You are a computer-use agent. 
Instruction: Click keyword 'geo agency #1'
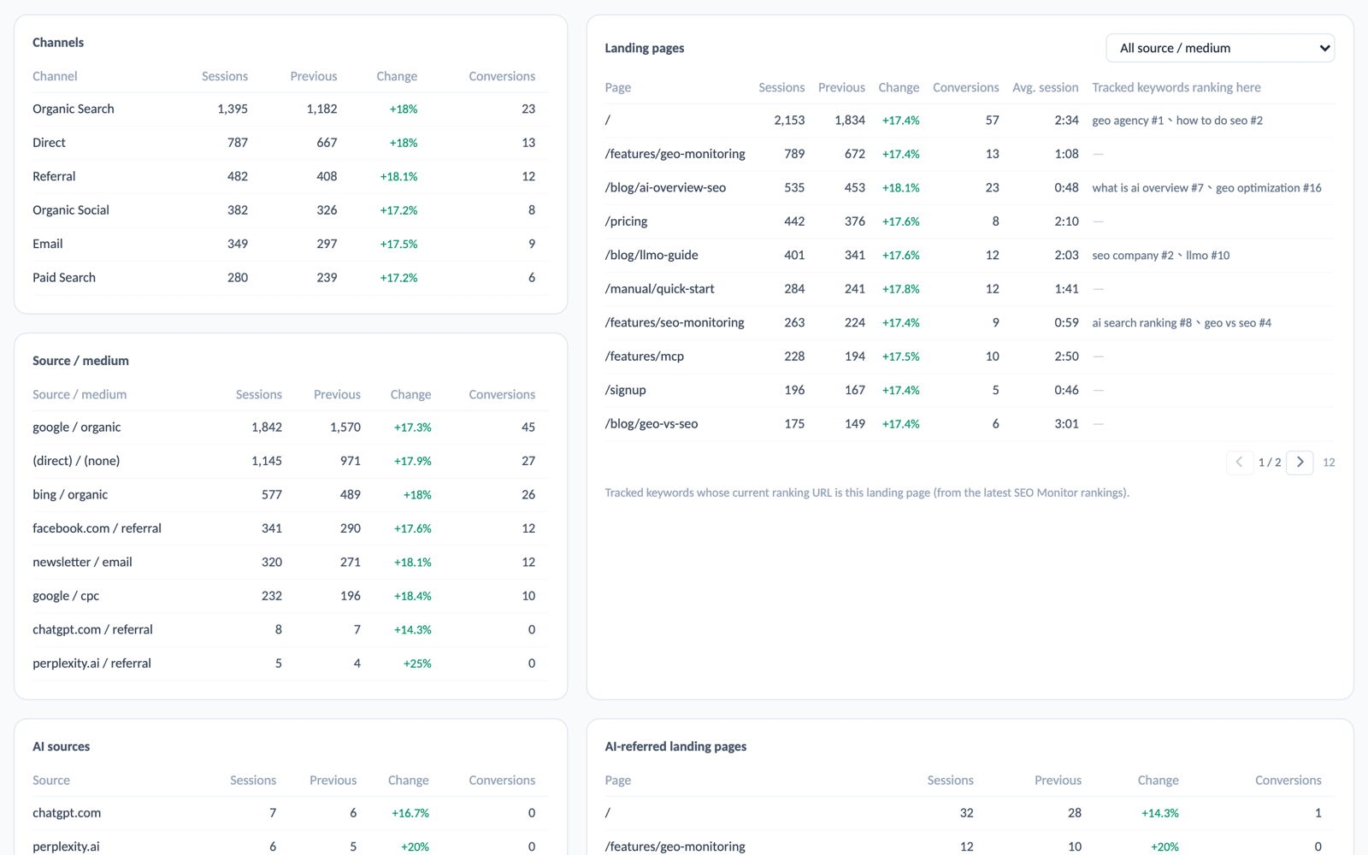(1128, 121)
